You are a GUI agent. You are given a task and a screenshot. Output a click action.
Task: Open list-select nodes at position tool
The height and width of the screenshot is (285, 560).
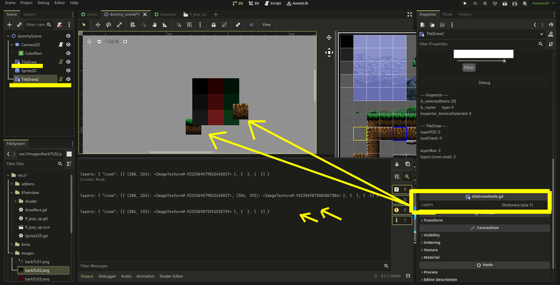(x=133, y=25)
